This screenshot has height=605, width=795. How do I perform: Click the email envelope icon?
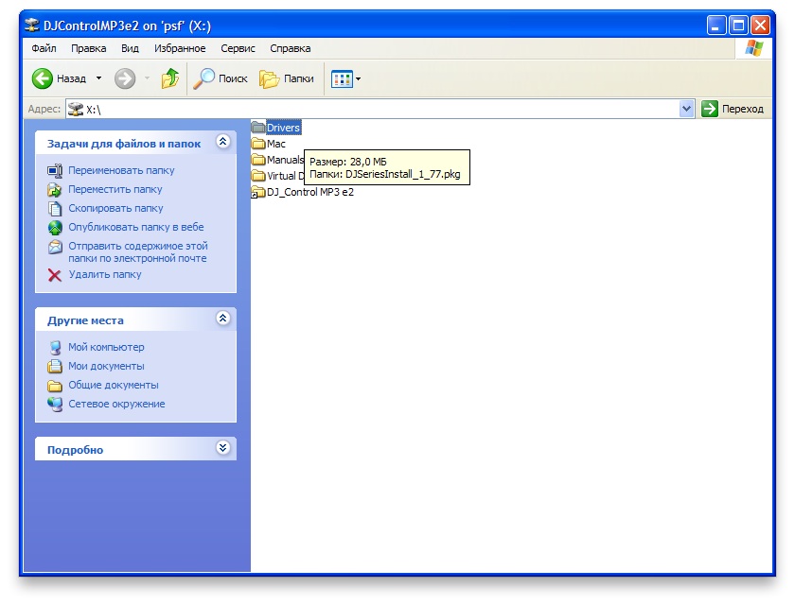[55, 247]
